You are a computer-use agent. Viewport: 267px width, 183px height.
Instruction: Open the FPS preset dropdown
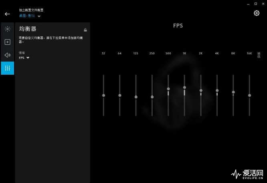(x=24, y=58)
